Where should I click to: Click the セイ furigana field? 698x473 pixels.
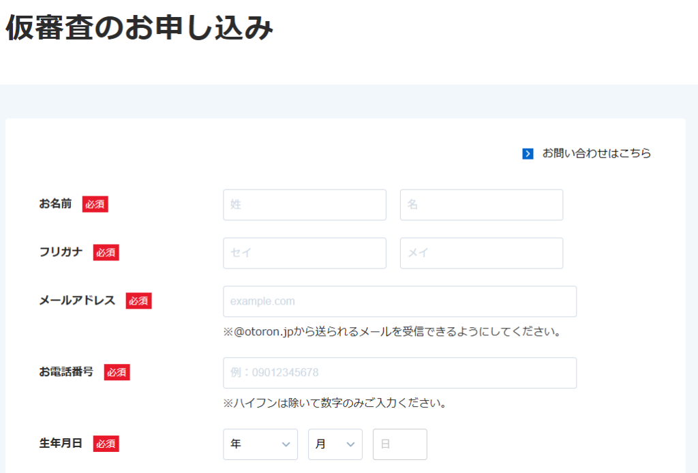pyautogui.click(x=305, y=253)
